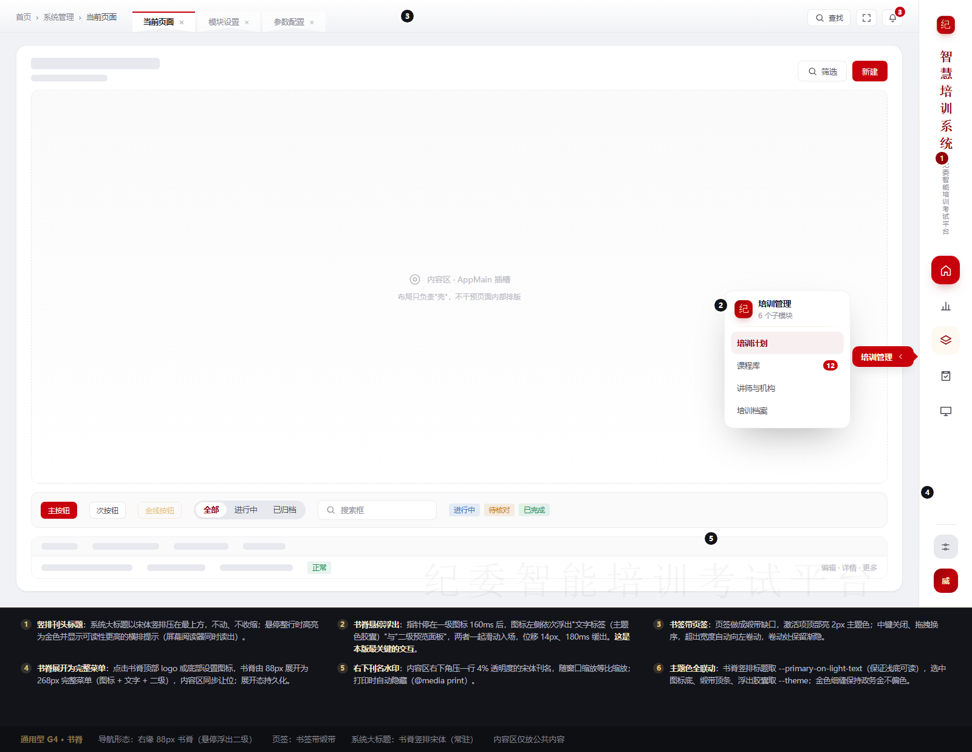
Task: Open 培训档案 menu item
Action: click(787, 411)
